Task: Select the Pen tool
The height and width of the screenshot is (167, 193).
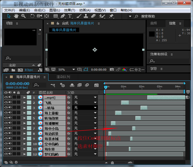Action: (x=63, y=16)
